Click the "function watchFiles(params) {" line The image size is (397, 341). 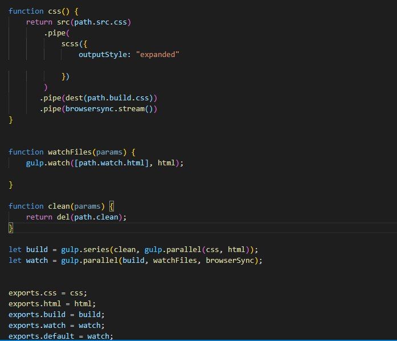(x=72, y=152)
